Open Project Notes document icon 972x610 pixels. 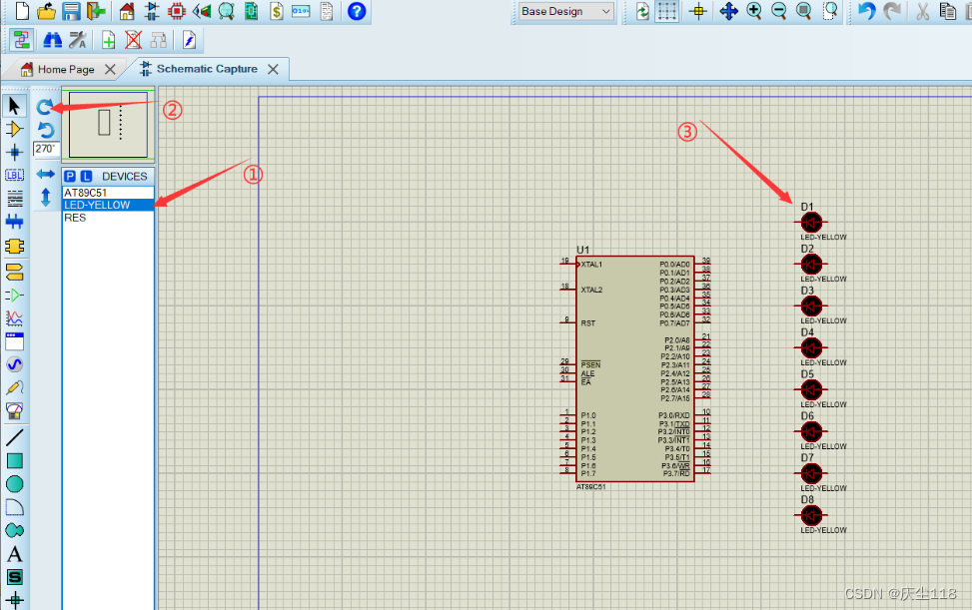327,11
